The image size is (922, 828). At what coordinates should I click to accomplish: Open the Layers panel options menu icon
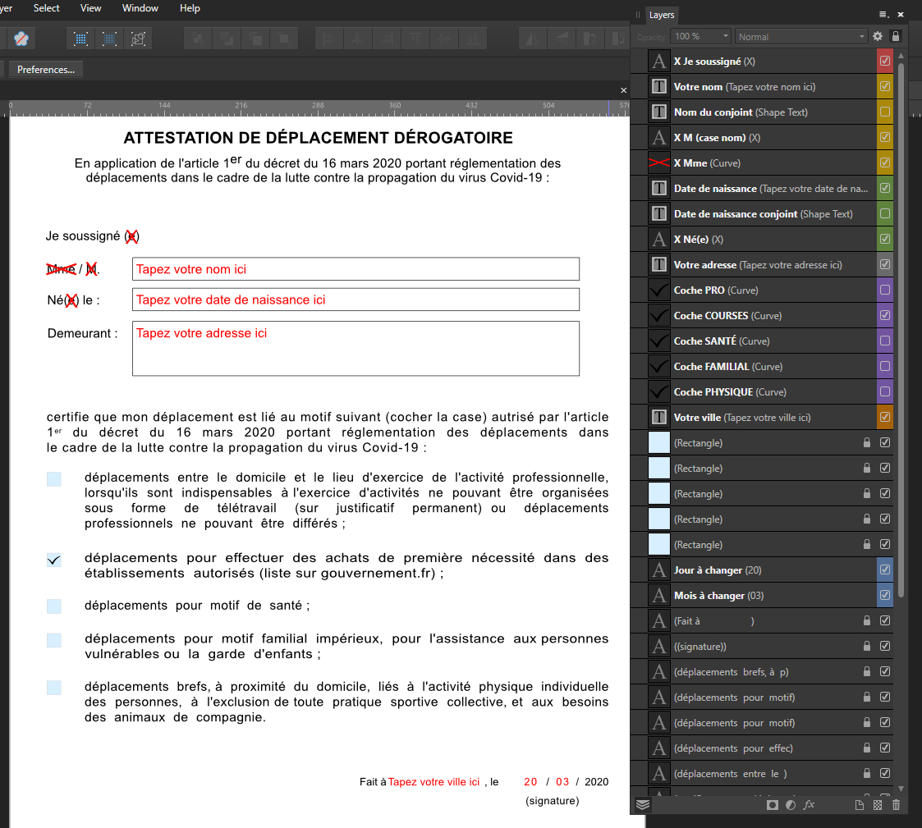883,14
